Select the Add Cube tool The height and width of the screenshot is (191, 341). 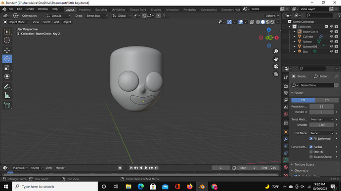click(x=7, y=106)
